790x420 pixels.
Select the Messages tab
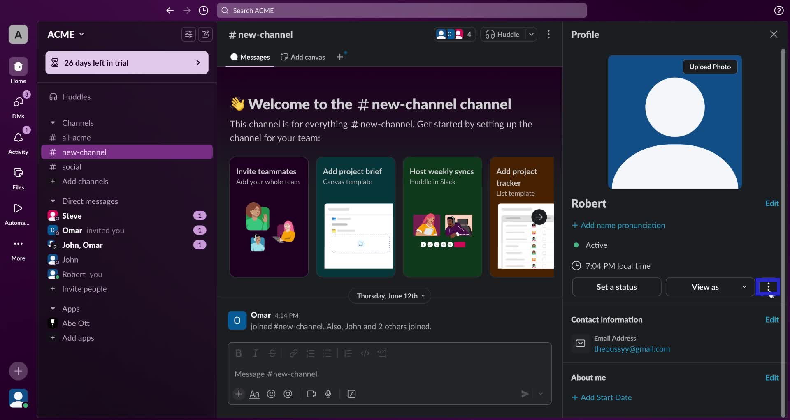click(x=251, y=57)
